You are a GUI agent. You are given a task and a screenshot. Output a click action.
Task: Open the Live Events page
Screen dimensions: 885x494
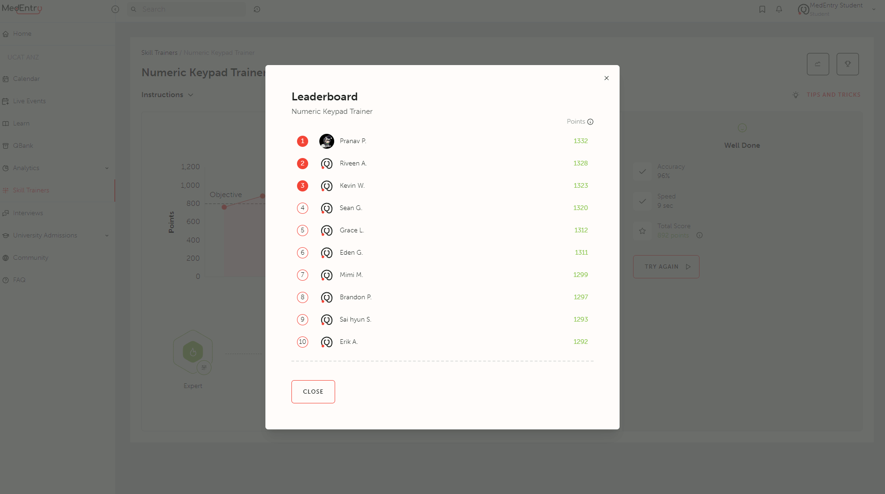tap(29, 101)
